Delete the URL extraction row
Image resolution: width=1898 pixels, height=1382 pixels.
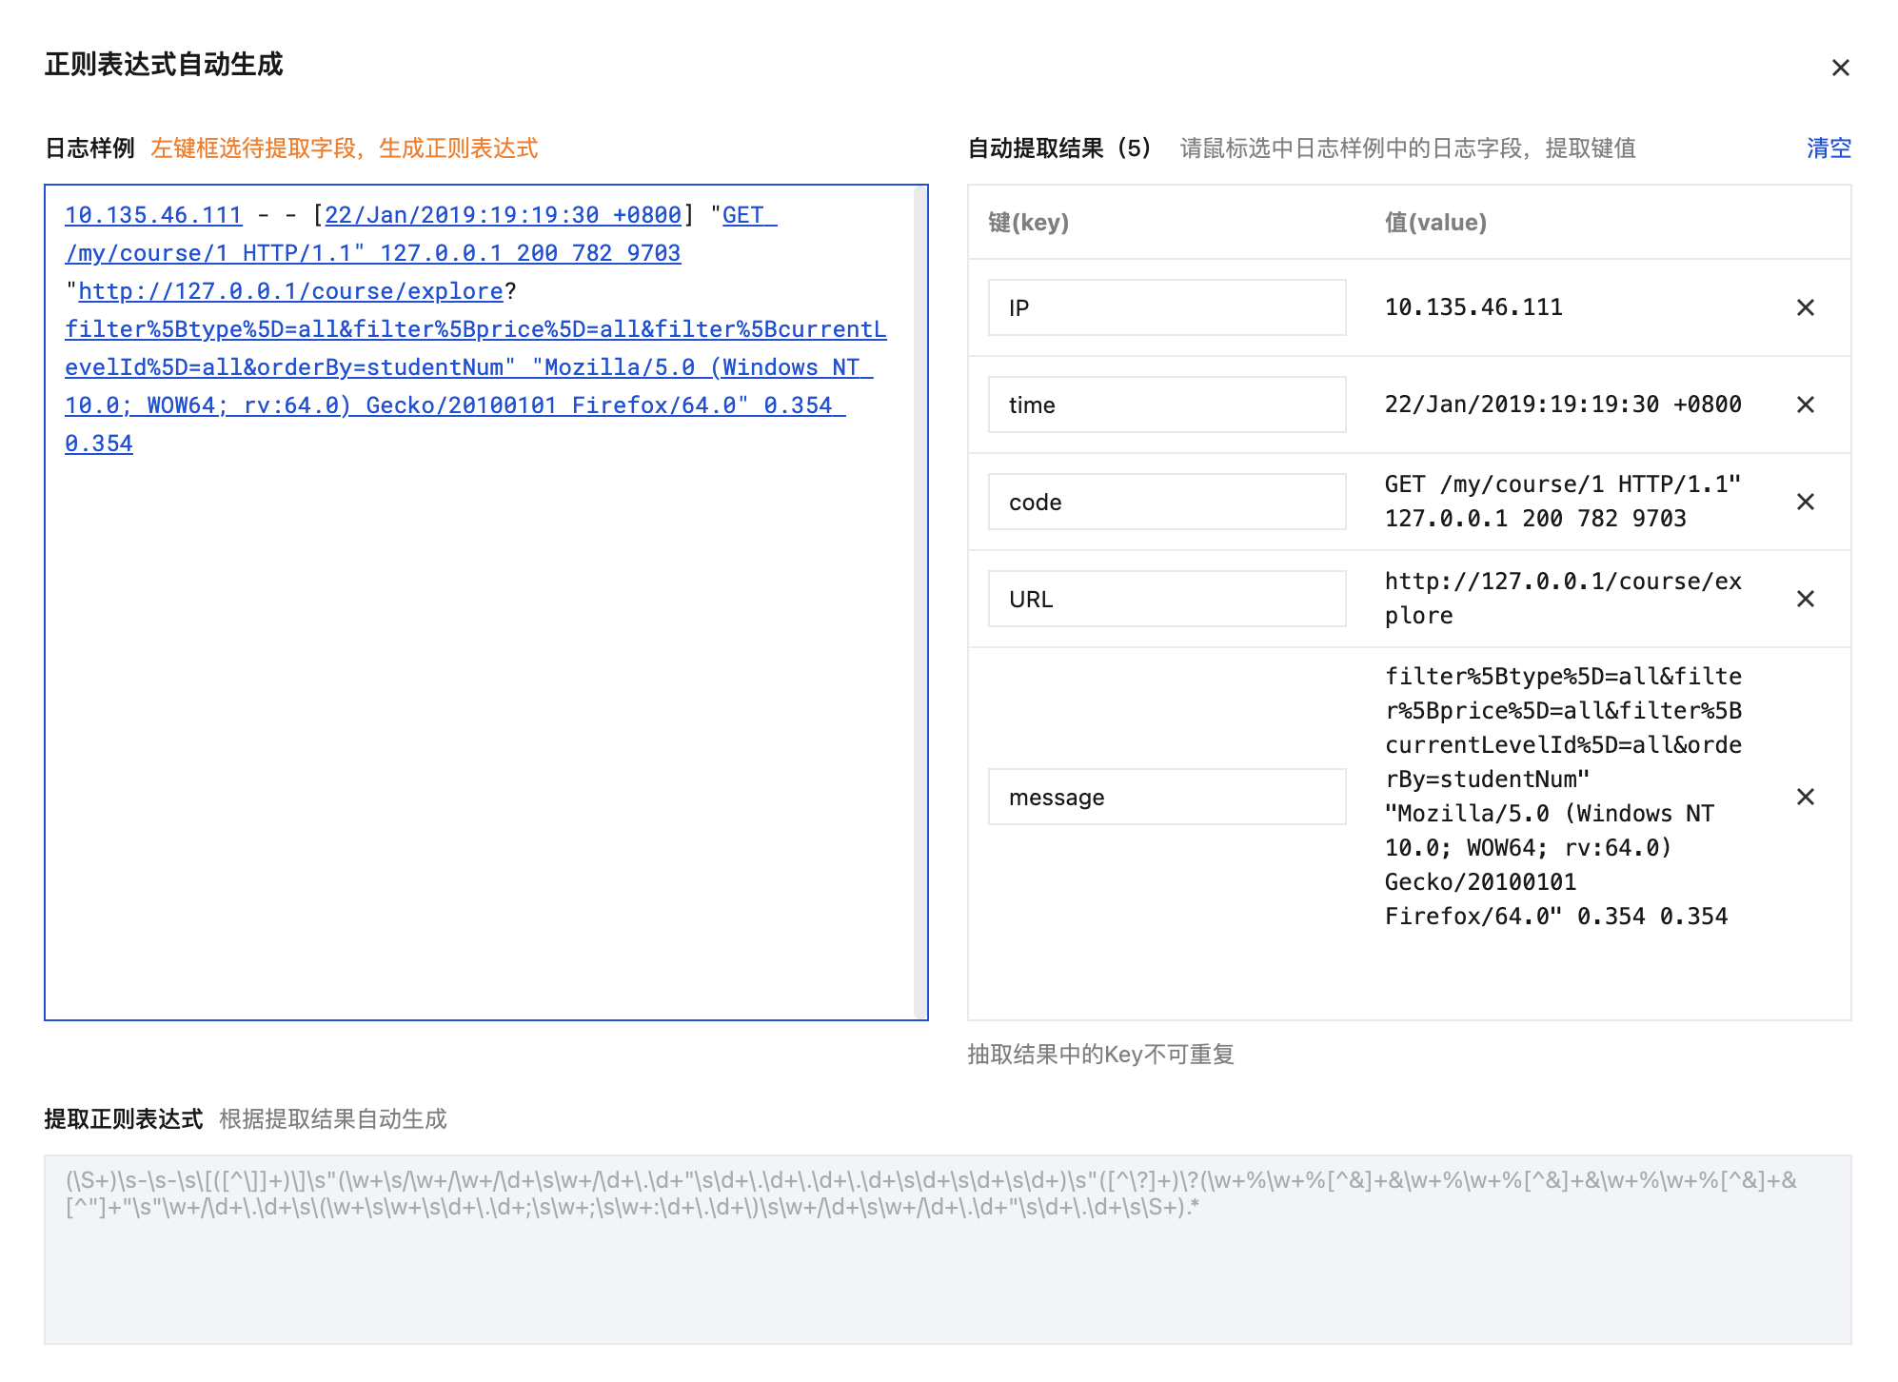1805,599
